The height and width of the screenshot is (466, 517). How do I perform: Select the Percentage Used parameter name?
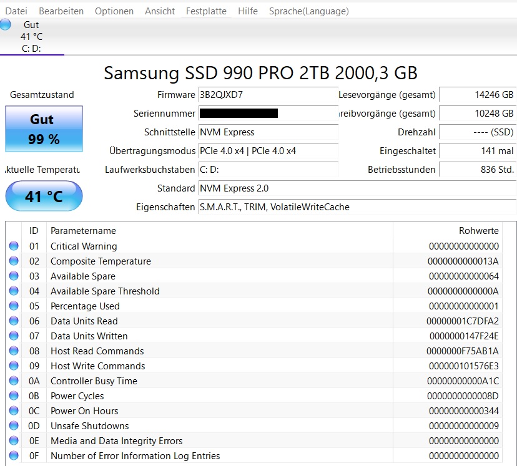click(x=85, y=306)
